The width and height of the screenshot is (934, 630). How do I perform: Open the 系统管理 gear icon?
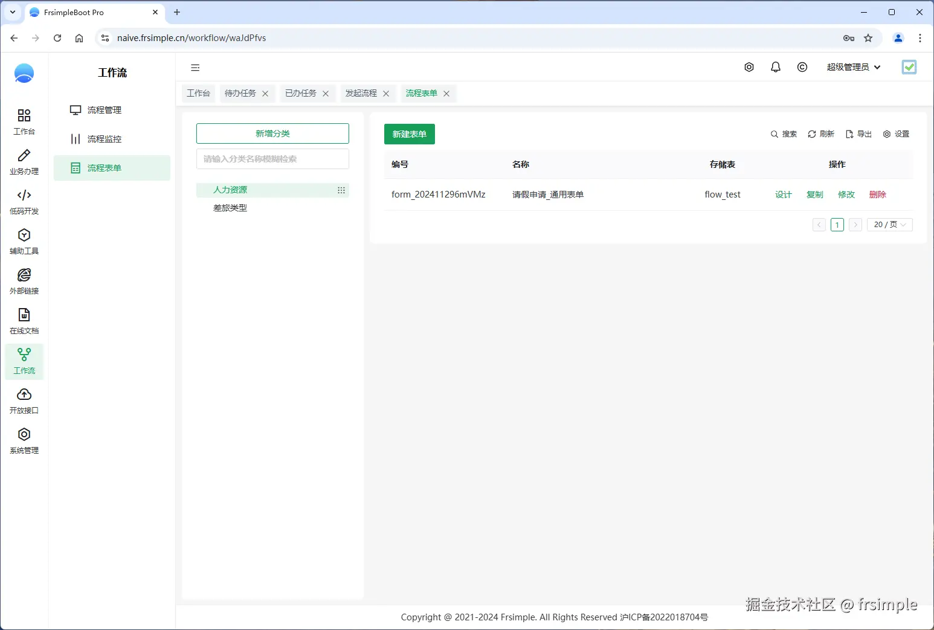(x=24, y=434)
